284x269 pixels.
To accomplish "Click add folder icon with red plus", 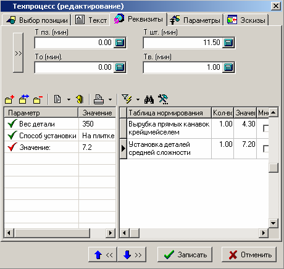I will 9,99.
